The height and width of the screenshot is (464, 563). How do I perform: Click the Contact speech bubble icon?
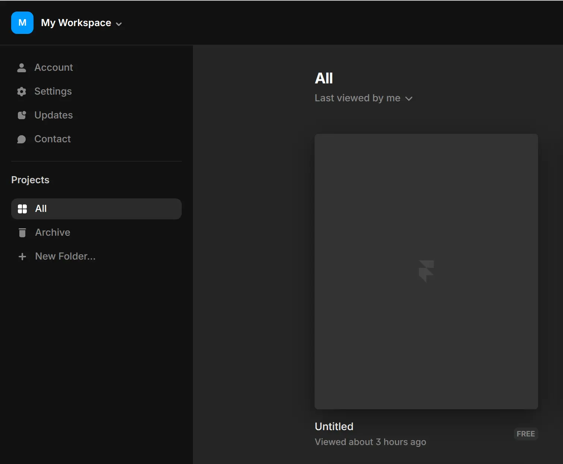click(x=22, y=139)
